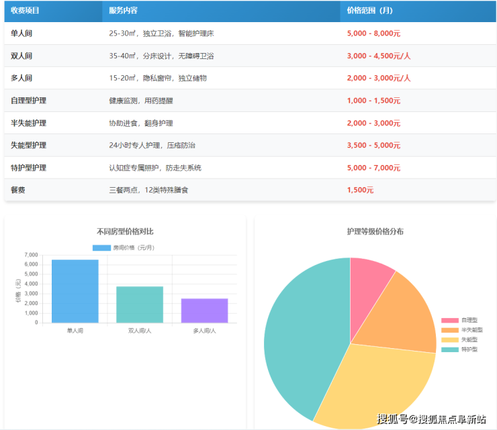This screenshot has height=430, width=497.
Task: Click the 5,000 - 8,000元 price text
Action: pyautogui.click(x=373, y=34)
